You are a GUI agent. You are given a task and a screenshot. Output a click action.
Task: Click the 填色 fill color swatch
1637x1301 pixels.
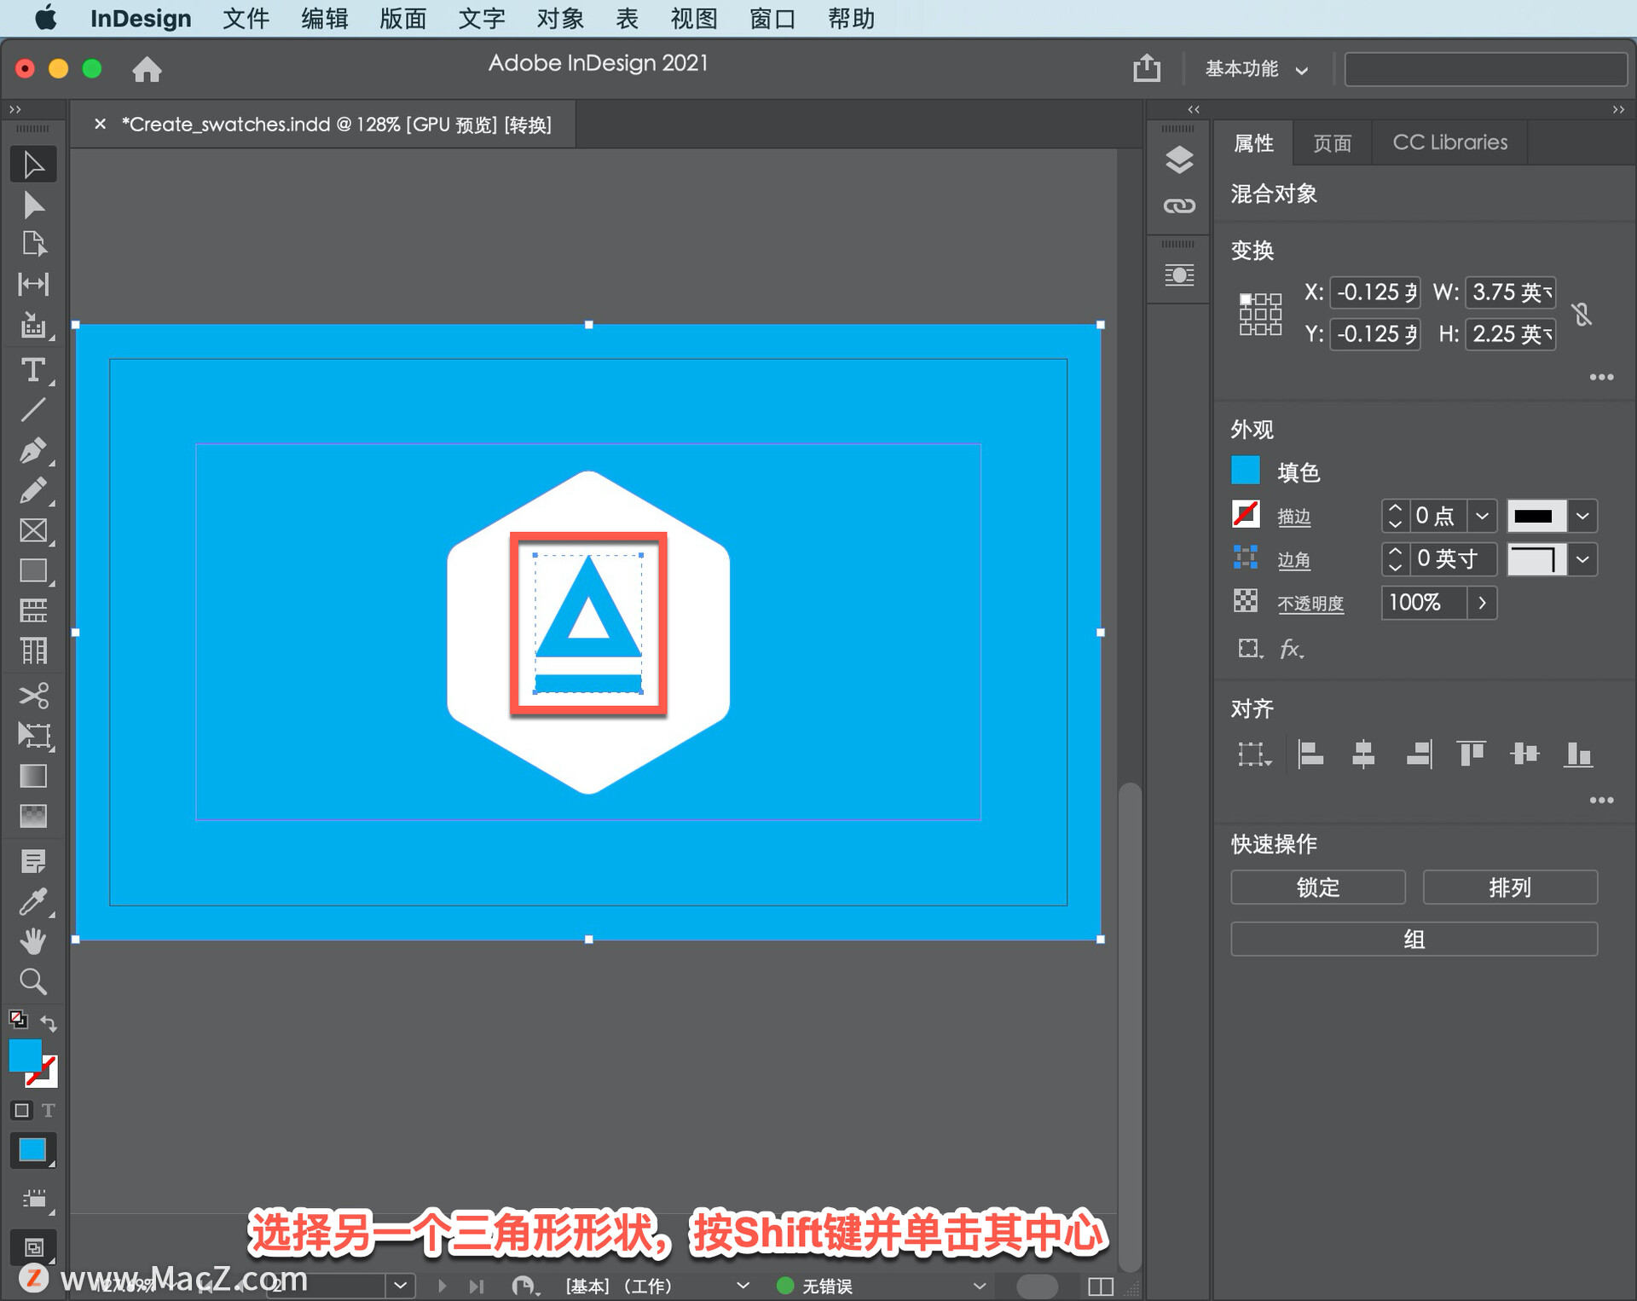(x=1245, y=471)
